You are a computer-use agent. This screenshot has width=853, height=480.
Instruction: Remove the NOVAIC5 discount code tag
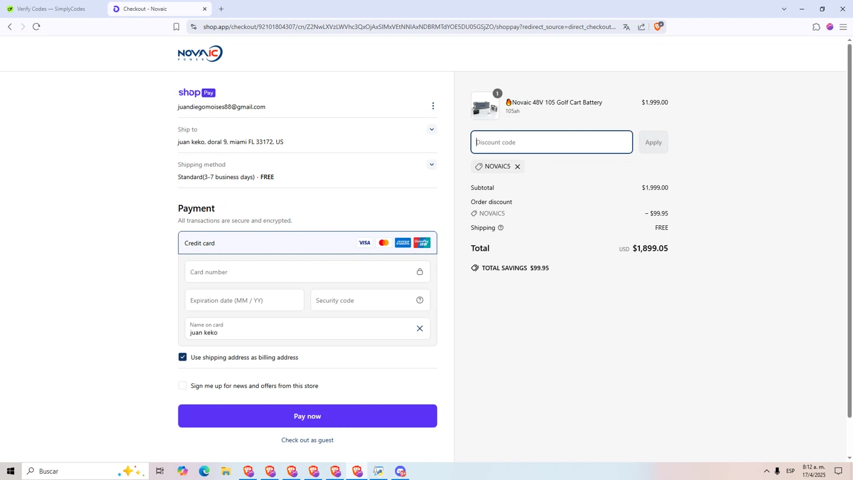(x=517, y=167)
